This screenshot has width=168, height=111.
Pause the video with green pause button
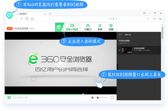(9, 97)
